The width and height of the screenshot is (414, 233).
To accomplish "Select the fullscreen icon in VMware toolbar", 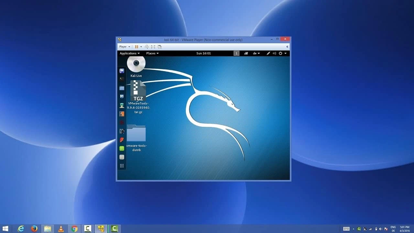I will coord(154,47).
